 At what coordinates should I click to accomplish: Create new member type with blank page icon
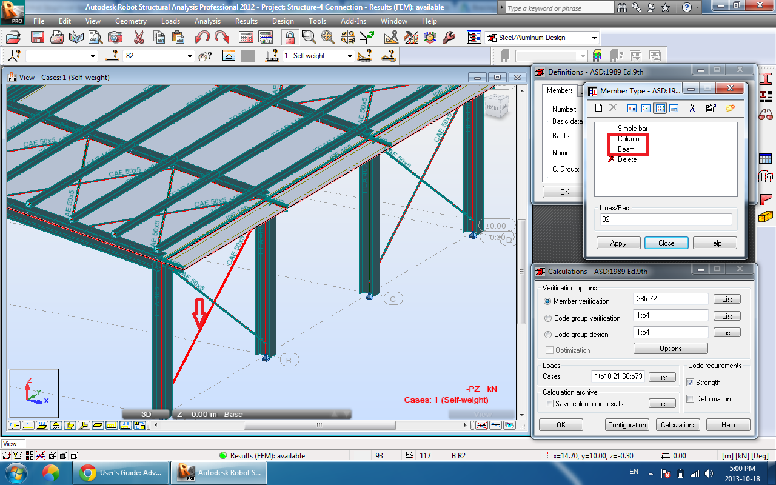click(598, 108)
